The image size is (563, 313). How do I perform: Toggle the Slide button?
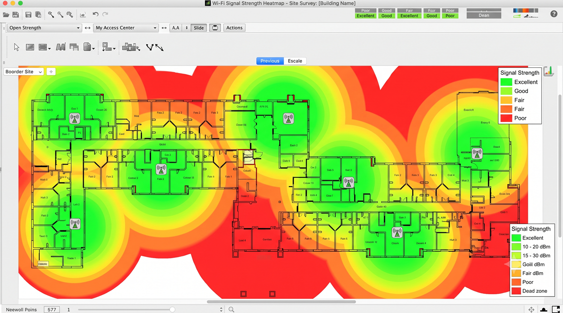(199, 28)
